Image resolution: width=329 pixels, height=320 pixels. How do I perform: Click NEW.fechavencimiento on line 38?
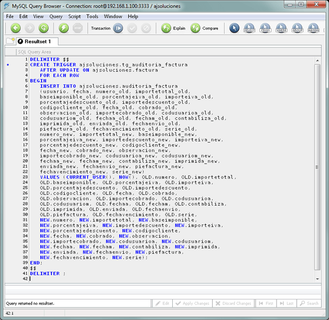pos(73,257)
